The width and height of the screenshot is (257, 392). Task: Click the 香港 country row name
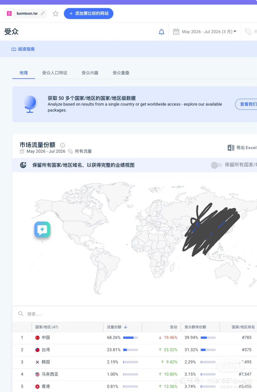point(46,386)
